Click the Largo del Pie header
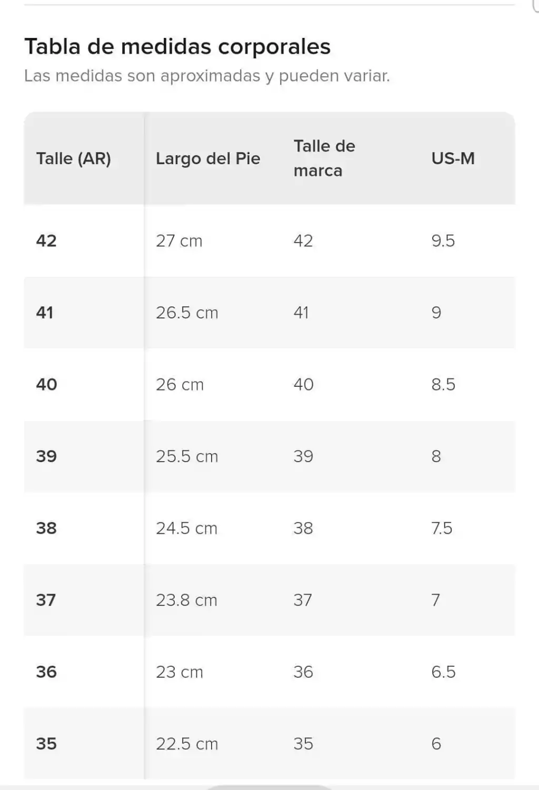The width and height of the screenshot is (539, 790). point(208,158)
